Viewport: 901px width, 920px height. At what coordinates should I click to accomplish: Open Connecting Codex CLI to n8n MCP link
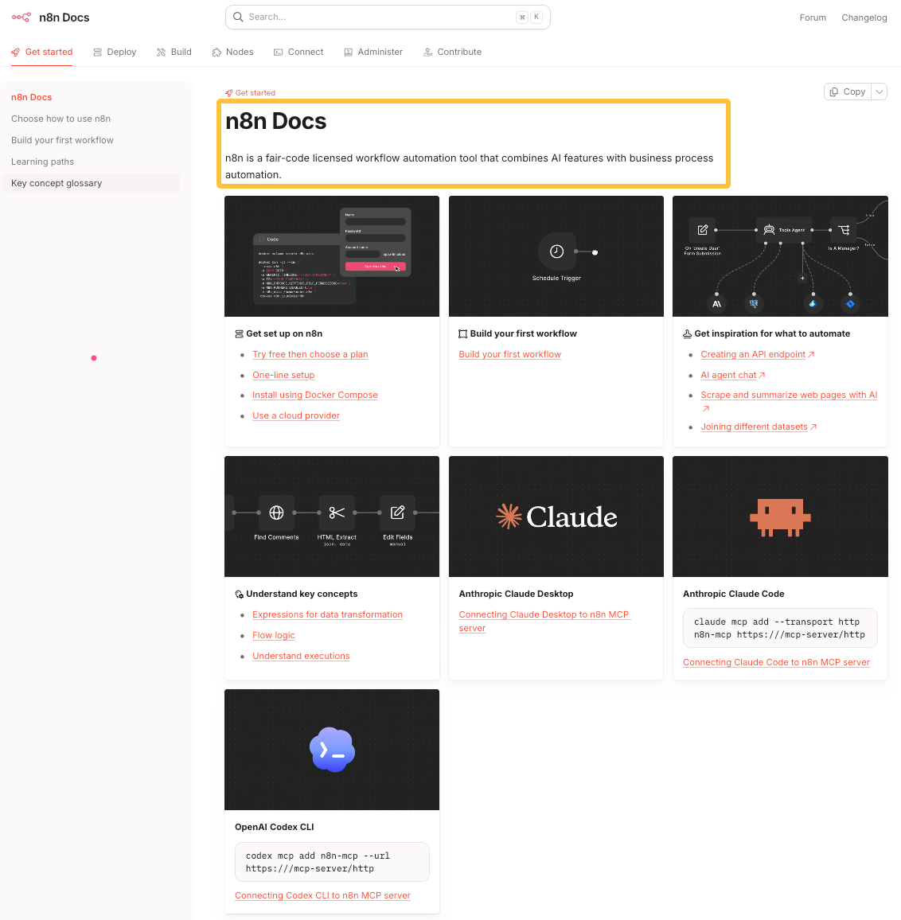[322, 896]
